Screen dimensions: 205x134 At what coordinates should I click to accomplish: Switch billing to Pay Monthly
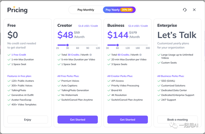click(x=86, y=10)
